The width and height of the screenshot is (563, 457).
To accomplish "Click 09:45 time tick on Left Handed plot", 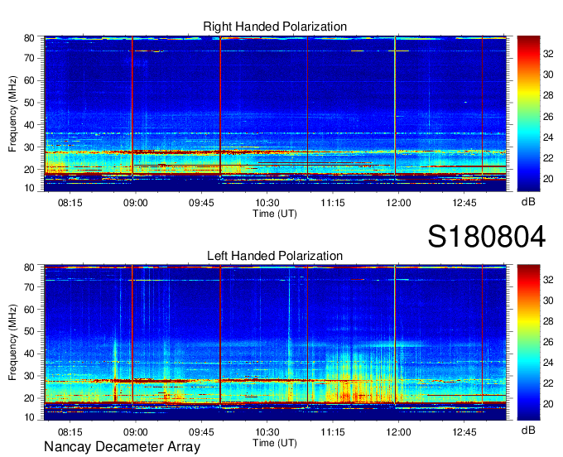I will 201,432.
